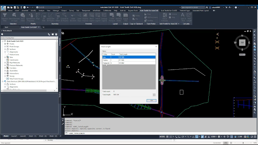Click the Label Elevation tool
The width and height of the screenshot is (258, 145).
(x=73, y=17)
